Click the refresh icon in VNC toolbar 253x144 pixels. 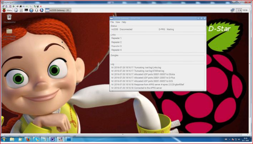click(14, 6)
